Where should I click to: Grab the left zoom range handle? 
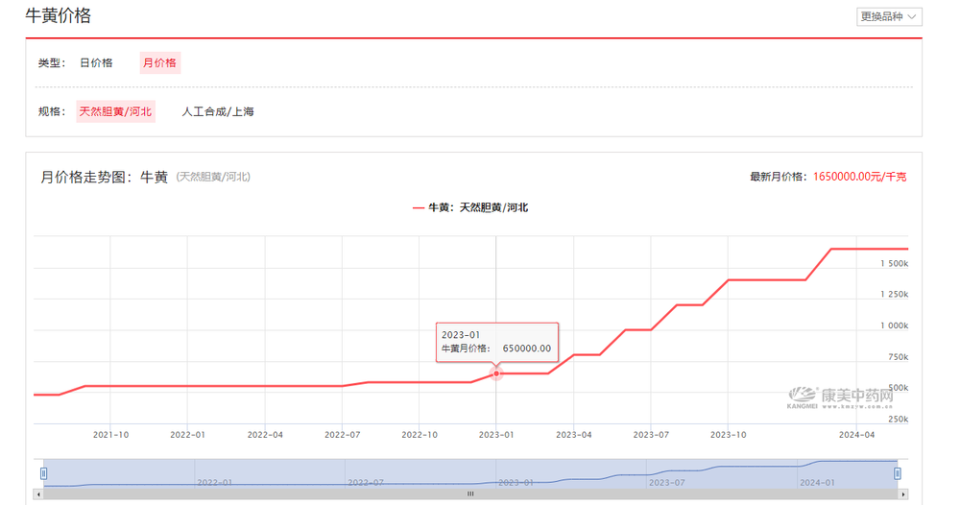43,473
